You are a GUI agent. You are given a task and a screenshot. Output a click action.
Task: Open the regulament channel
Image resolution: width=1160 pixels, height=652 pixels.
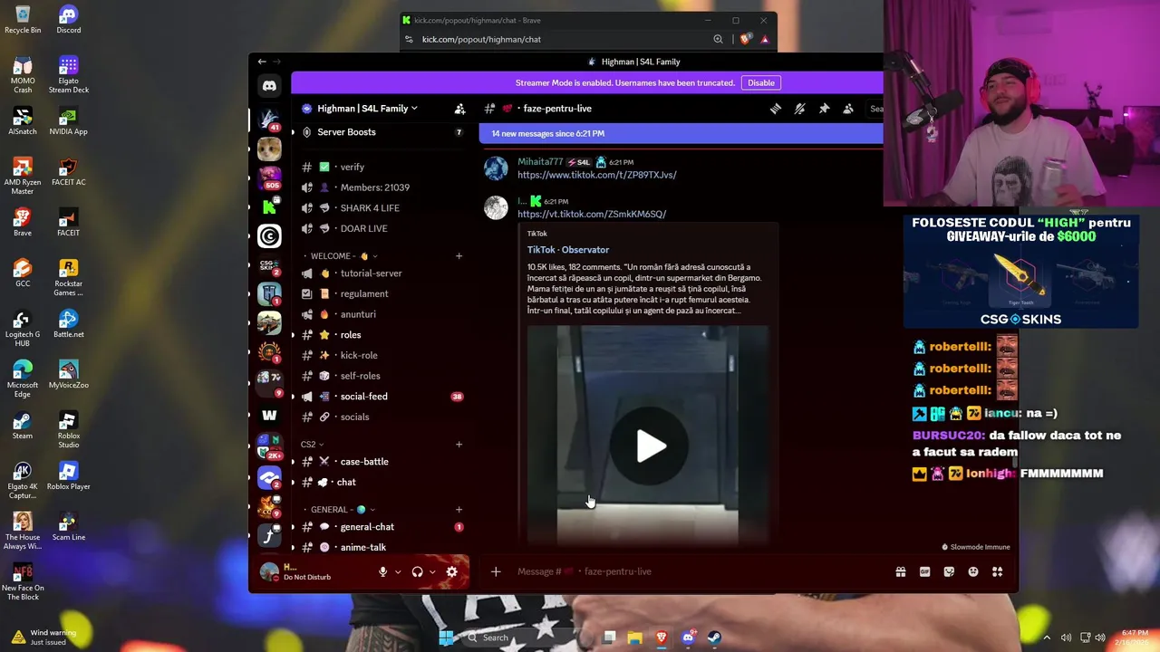click(x=383, y=294)
